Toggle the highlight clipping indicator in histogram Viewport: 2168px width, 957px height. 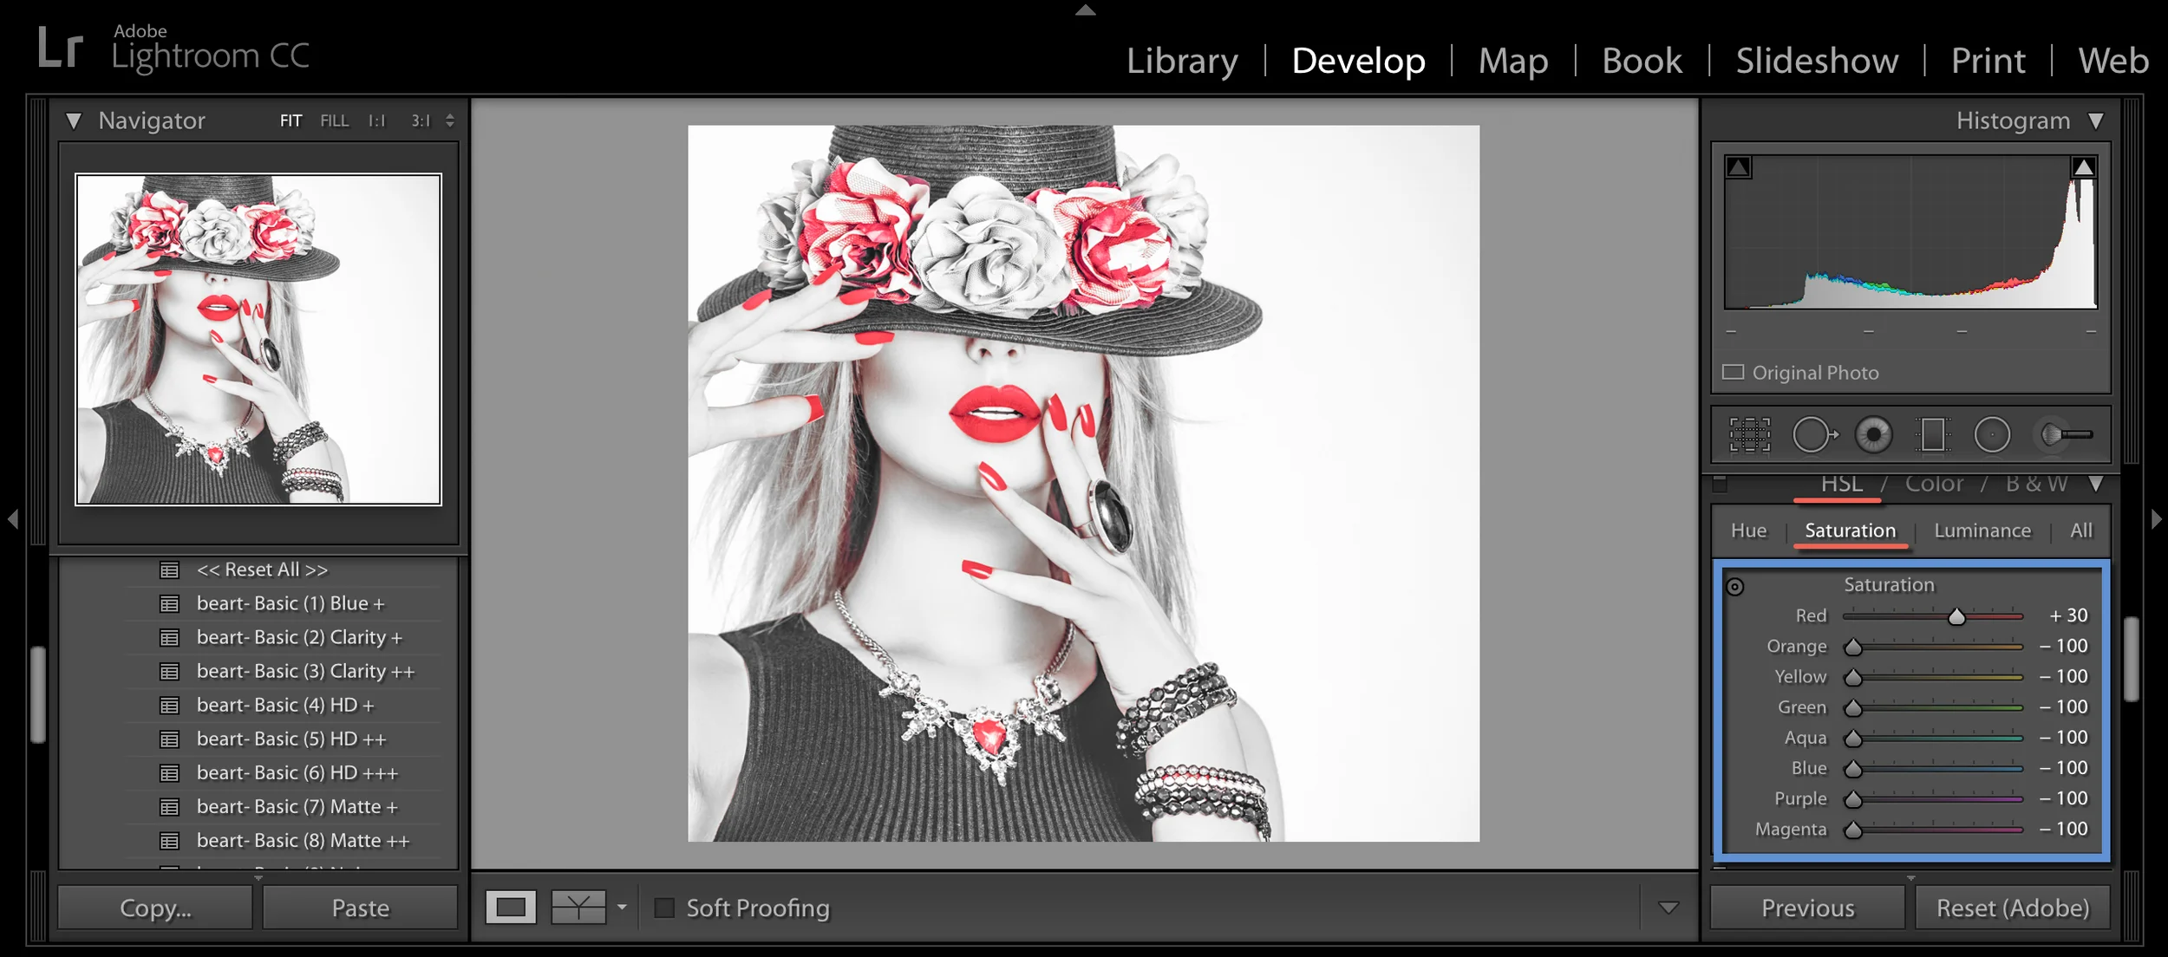click(x=2083, y=167)
